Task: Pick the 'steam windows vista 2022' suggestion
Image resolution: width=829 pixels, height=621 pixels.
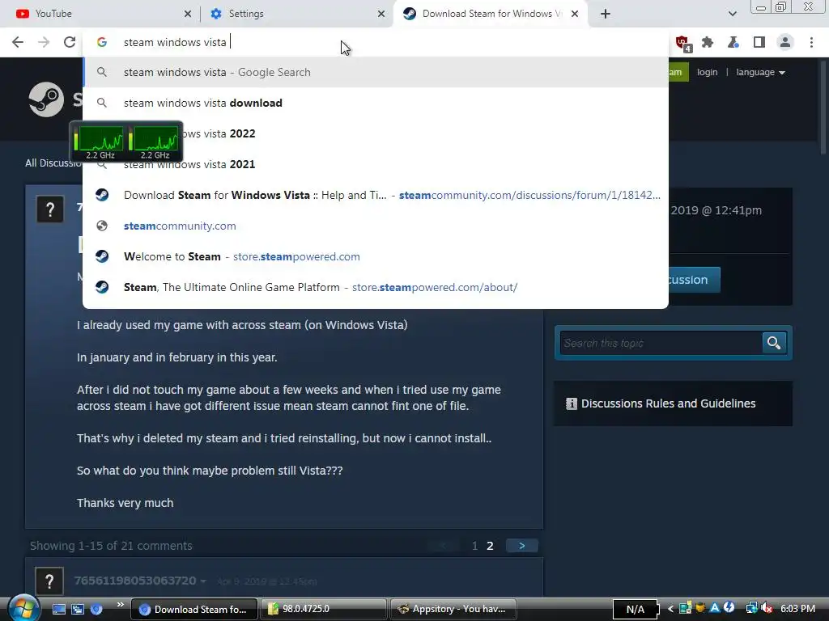Action: pos(376,133)
